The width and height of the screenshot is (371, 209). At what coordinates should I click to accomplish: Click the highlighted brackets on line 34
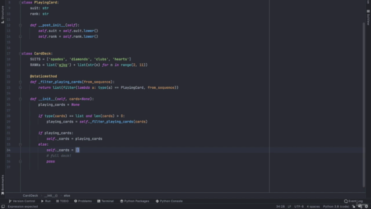[77, 150]
